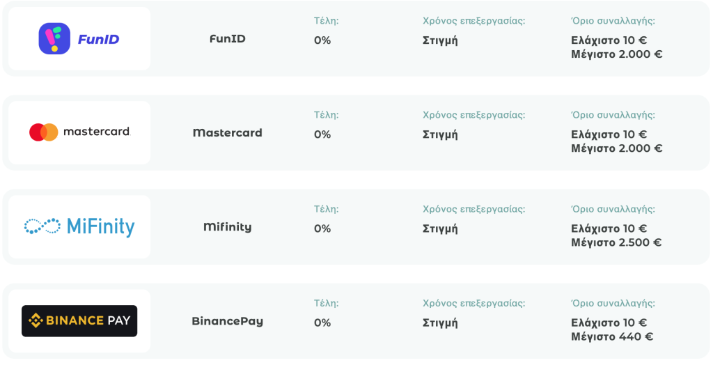The width and height of the screenshot is (713, 365).
Task: Choose the BinancePay method label
Action: click(x=228, y=321)
